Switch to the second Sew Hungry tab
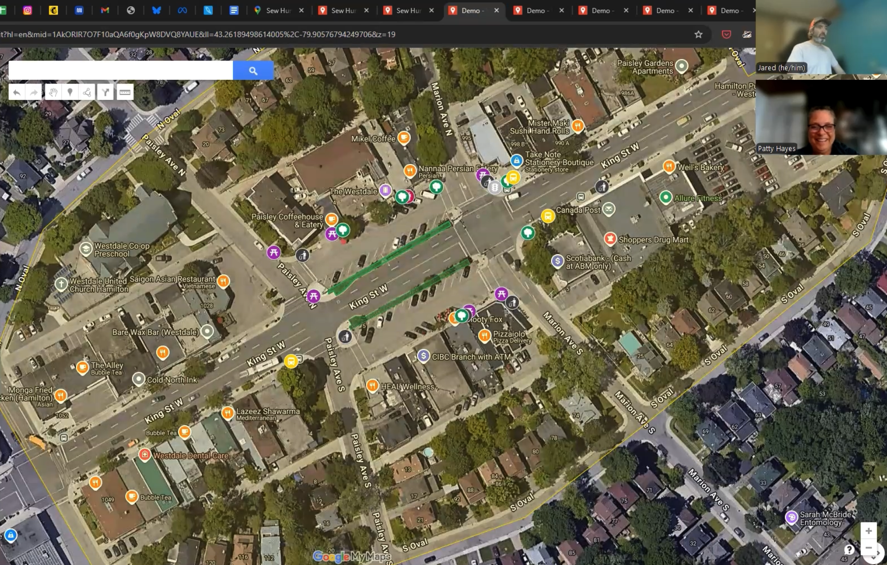The image size is (887, 565). point(343,11)
